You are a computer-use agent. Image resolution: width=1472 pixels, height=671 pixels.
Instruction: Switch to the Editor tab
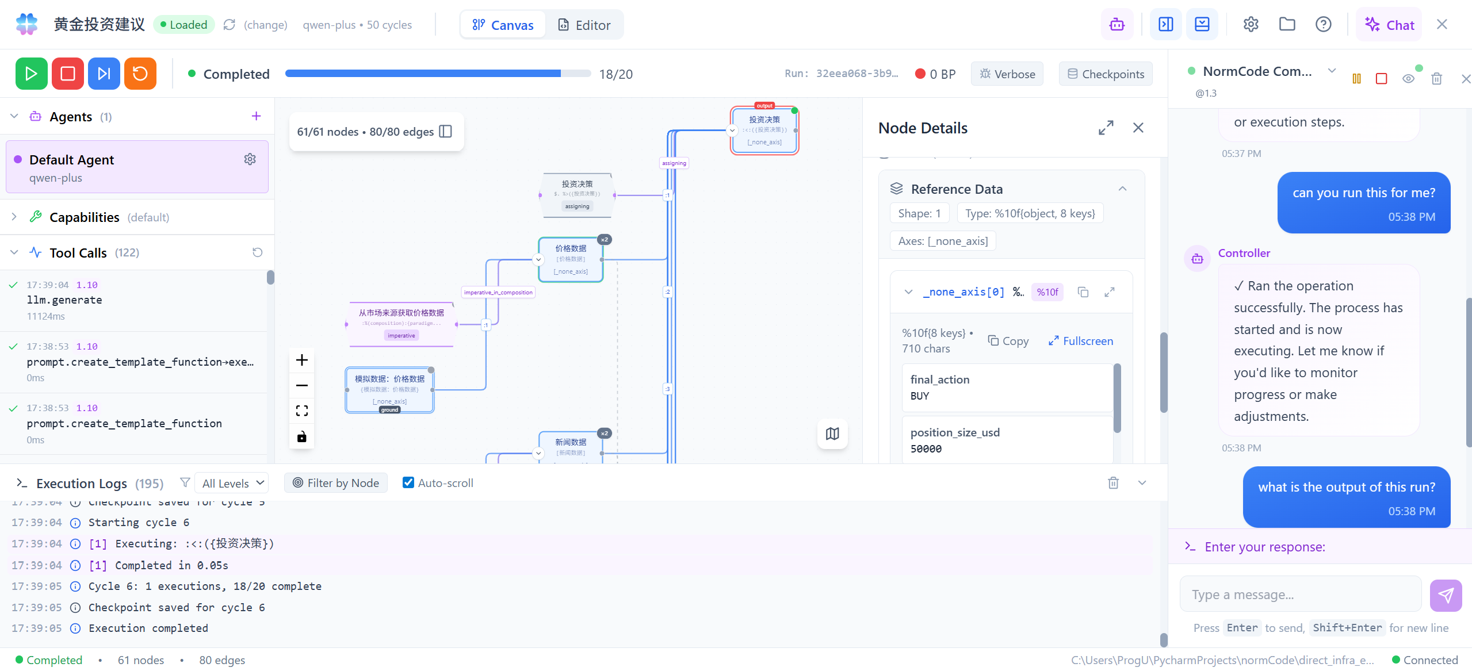tap(584, 25)
